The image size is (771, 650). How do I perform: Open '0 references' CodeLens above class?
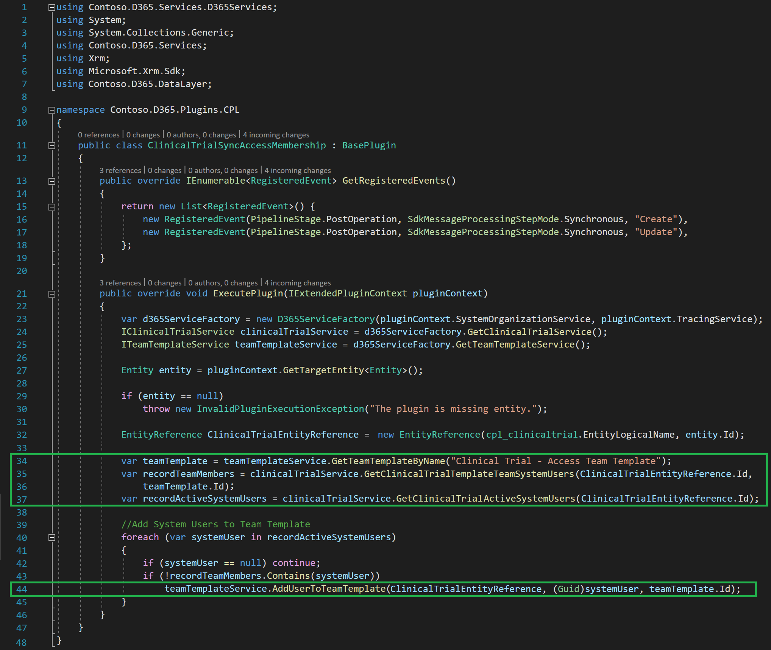click(98, 135)
